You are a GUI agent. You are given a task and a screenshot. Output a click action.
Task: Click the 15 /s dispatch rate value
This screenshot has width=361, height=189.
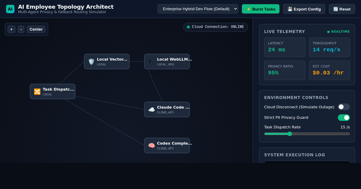point(345,127)
